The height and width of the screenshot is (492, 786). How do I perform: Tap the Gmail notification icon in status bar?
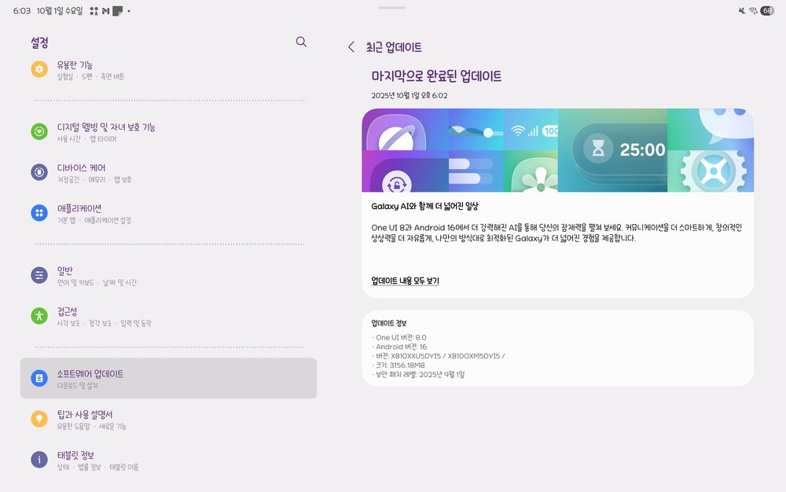106,11
